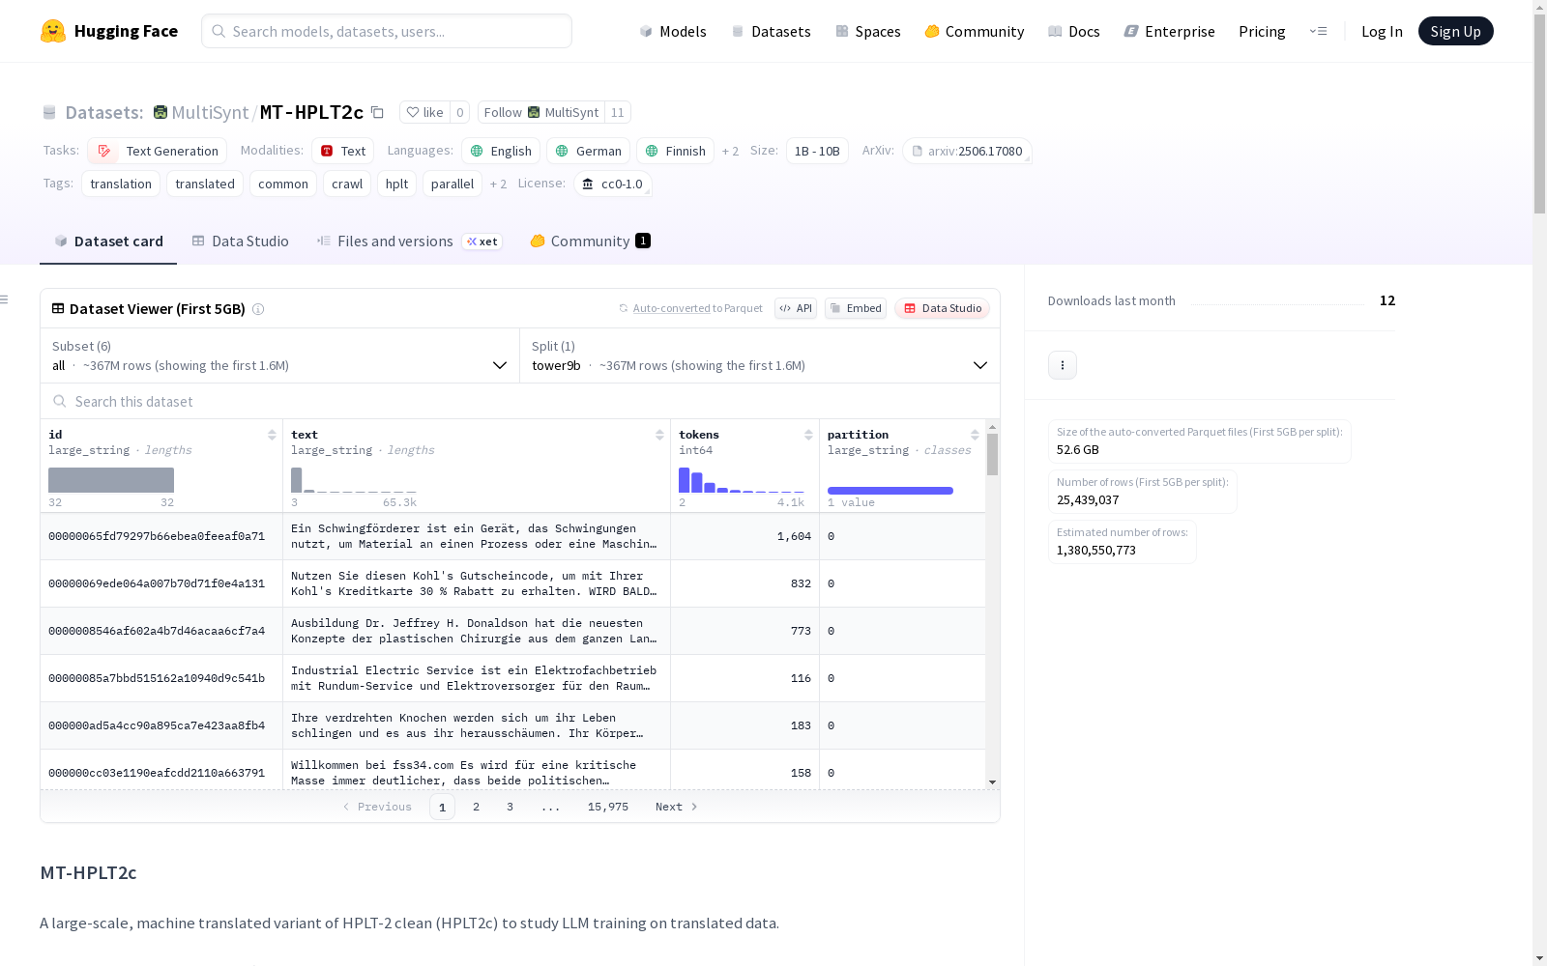This screenshot has width=1547, height=966.
Task: Sort the text column using its sort icon
Action: (x=659, y=435)
